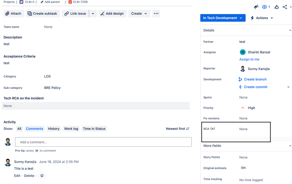292x184 pixels.
Task: Open the Work log tab
Action: pos(71,128)
